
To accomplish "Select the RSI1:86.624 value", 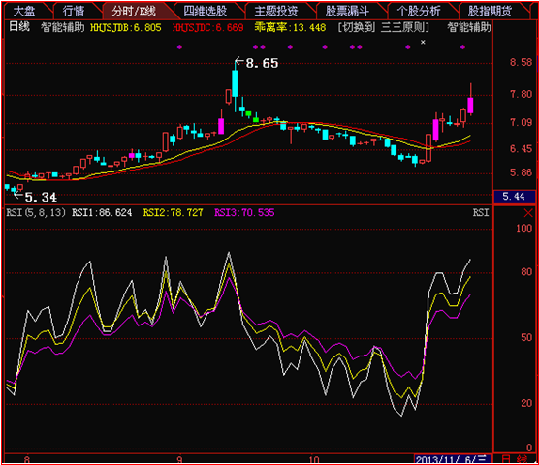I will coord(102,212).
